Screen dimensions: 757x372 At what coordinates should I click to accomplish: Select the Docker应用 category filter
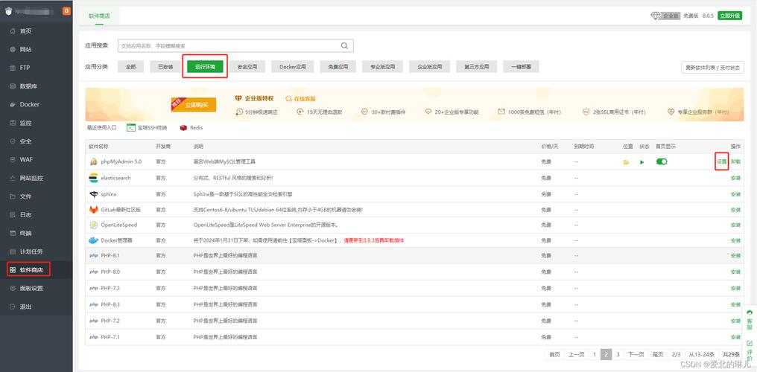tap(293, 67)
